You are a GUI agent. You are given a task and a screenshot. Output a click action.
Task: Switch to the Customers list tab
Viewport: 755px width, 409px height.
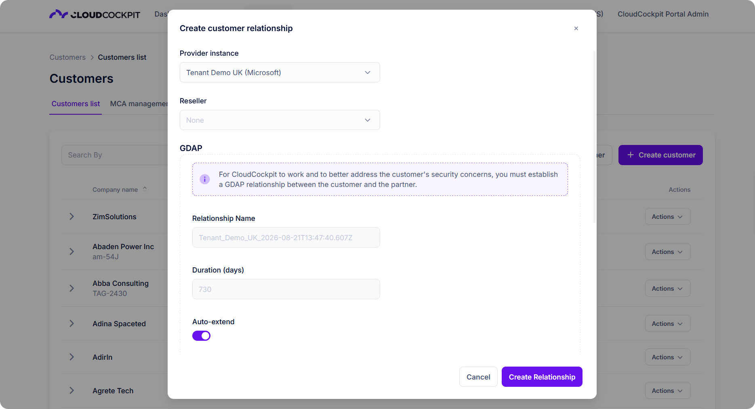(x=76, y=104)
